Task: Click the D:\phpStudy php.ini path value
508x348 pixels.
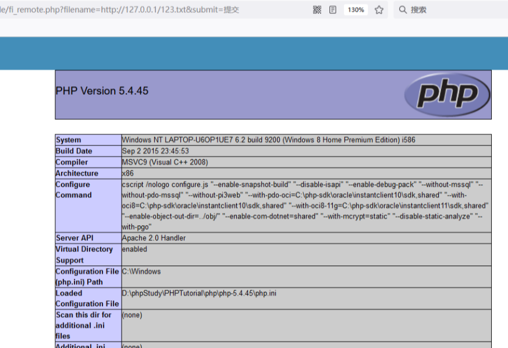Action: (x=199, y=293)
